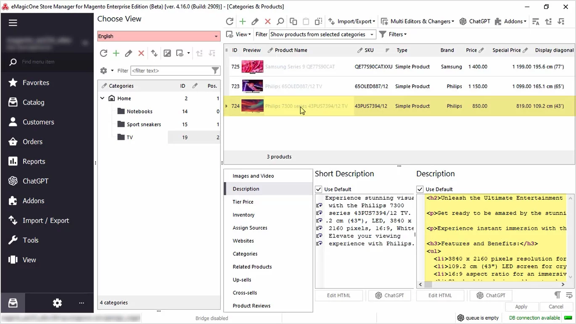Toggle the hamburger menu in sidebar
This screenshot has height=324, width=576.
pyautogui.click(x=13, y=23)
